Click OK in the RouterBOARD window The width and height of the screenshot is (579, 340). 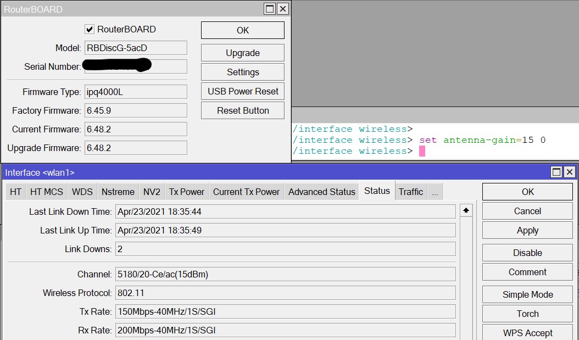click(243, 30)
